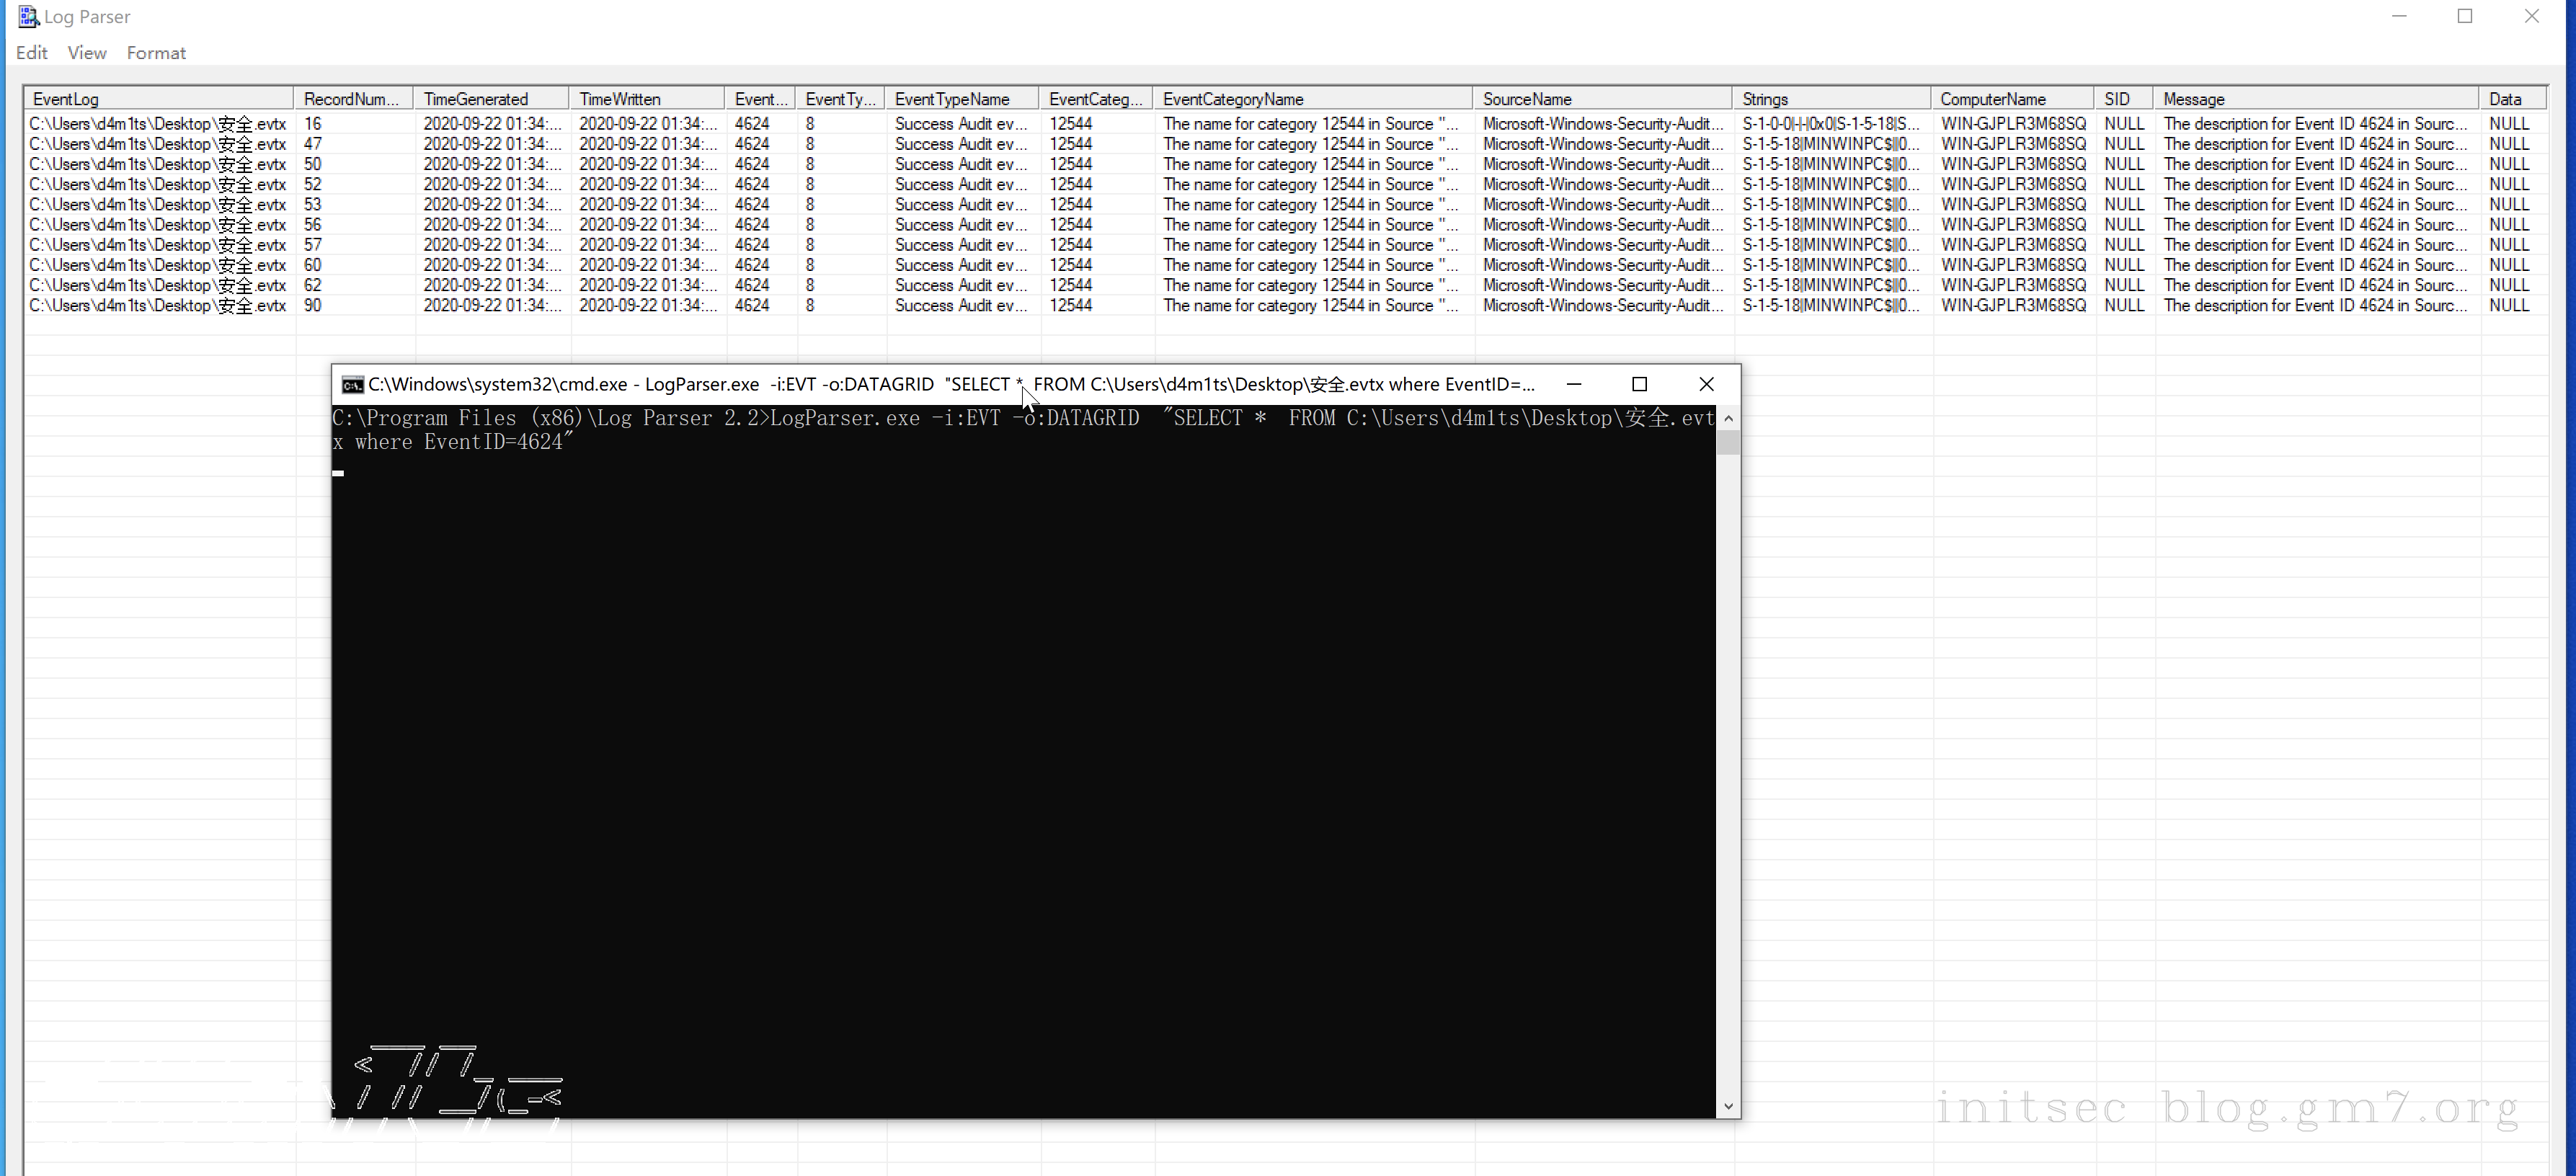Maximize the cmd.exe window
This screenshot has width=2576, height=1176.
click(x=1639, y=385)
